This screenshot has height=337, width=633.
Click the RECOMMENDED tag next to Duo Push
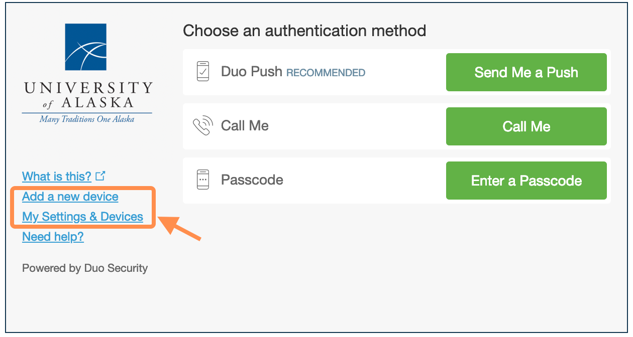[x=326, y=73]
